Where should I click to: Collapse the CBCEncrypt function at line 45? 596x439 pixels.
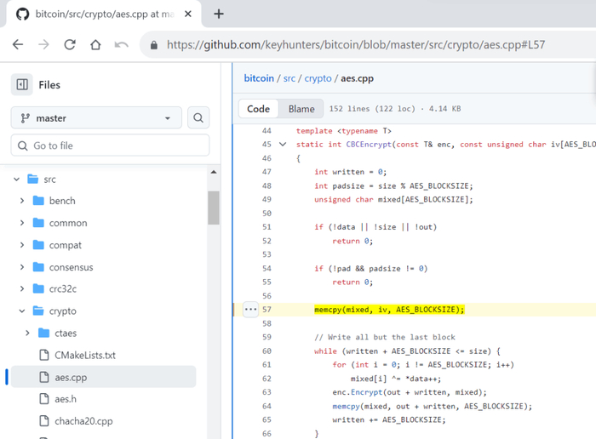(x=283, y=145)
